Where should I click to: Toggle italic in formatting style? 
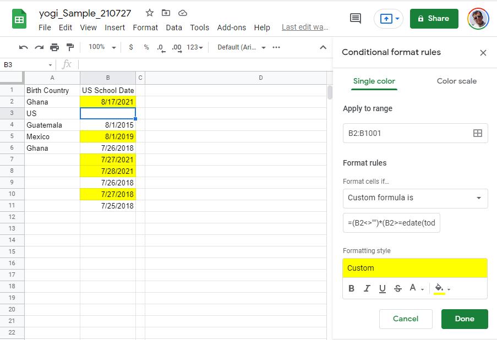[367, 288]
